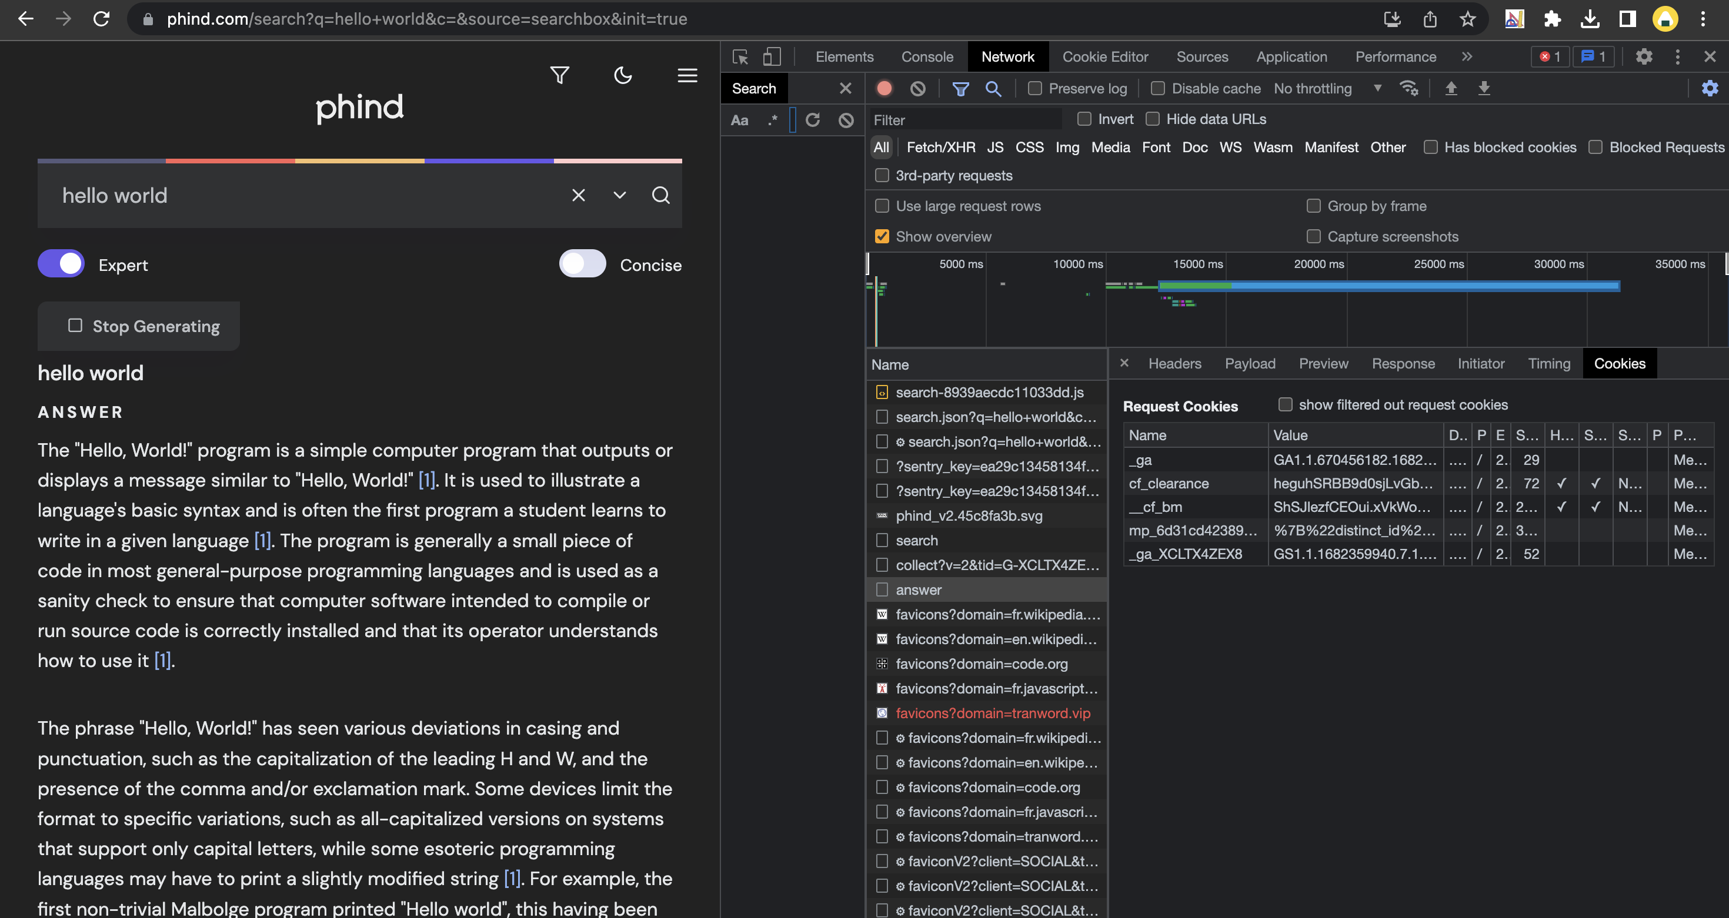1729x918 pixels.
Task: Click the phind filter funnel icon
Action: 559,75
